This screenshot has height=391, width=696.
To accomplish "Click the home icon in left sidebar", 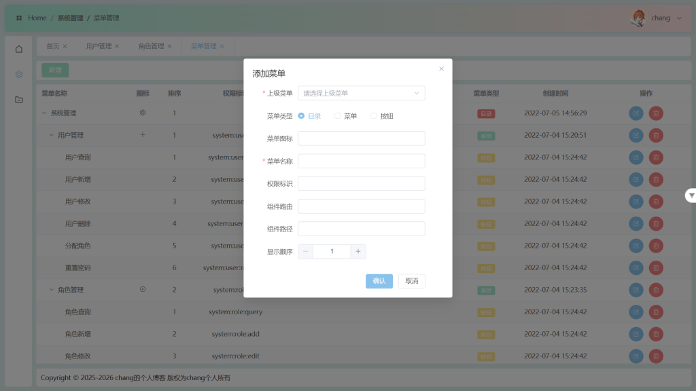I will click(x=19, y=49).
